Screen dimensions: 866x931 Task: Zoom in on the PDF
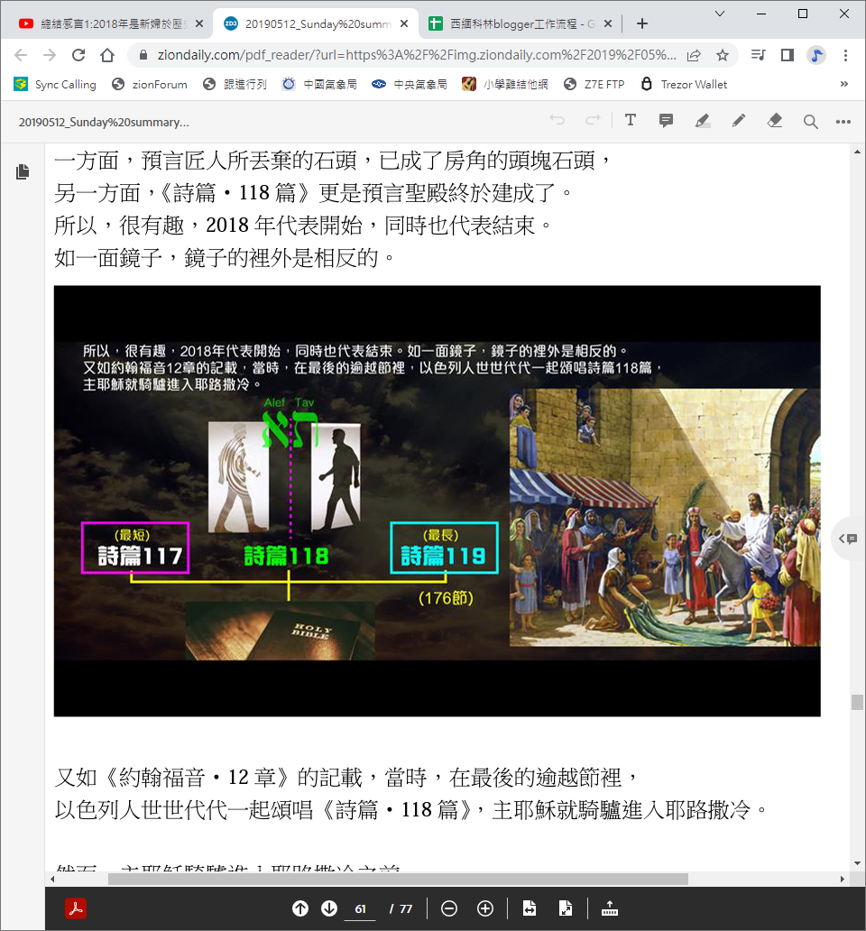[485, 908]
